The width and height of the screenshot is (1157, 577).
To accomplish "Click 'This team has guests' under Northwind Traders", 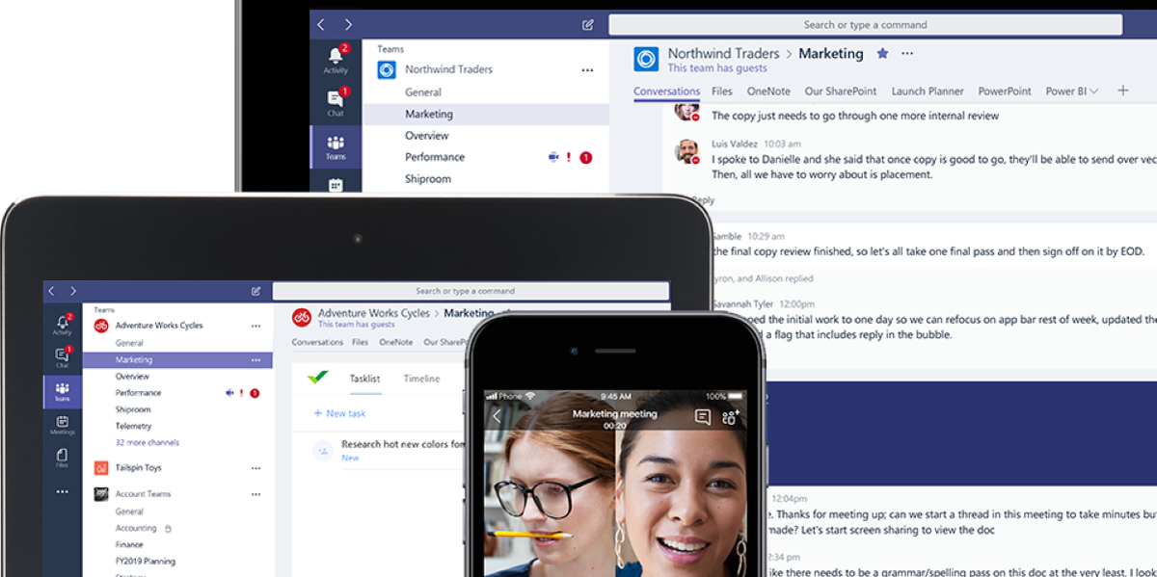I will (717, 68).
